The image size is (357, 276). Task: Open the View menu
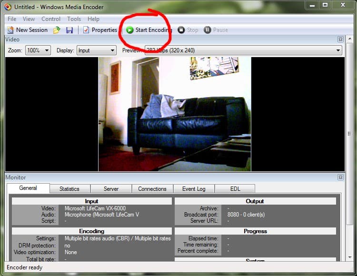[29, 19]
